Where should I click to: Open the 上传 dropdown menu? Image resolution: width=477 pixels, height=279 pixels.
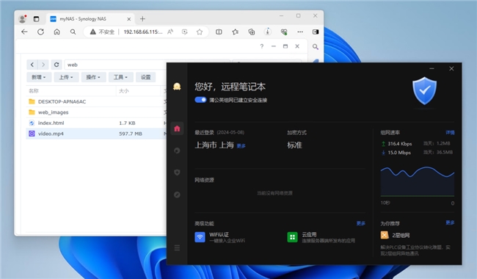point(66,77)
